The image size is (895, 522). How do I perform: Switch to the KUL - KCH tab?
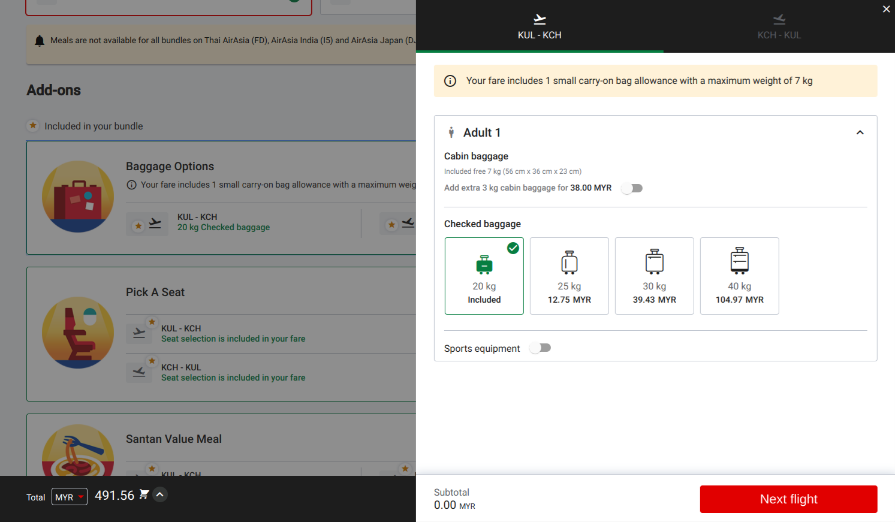[x=540, y=26]
